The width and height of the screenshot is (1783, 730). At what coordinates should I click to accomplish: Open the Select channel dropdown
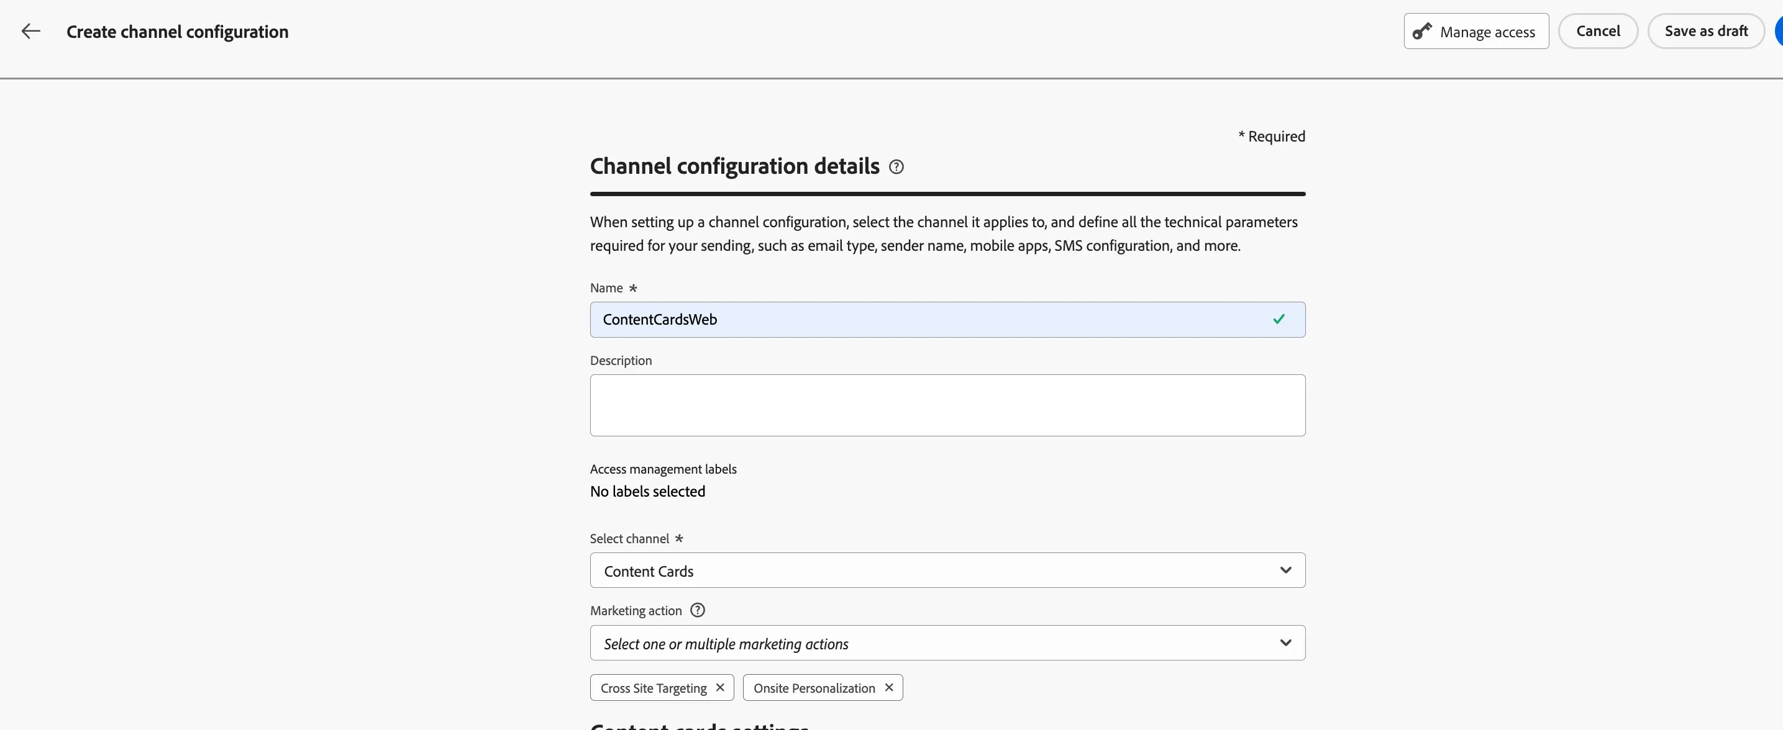(947, 570)
